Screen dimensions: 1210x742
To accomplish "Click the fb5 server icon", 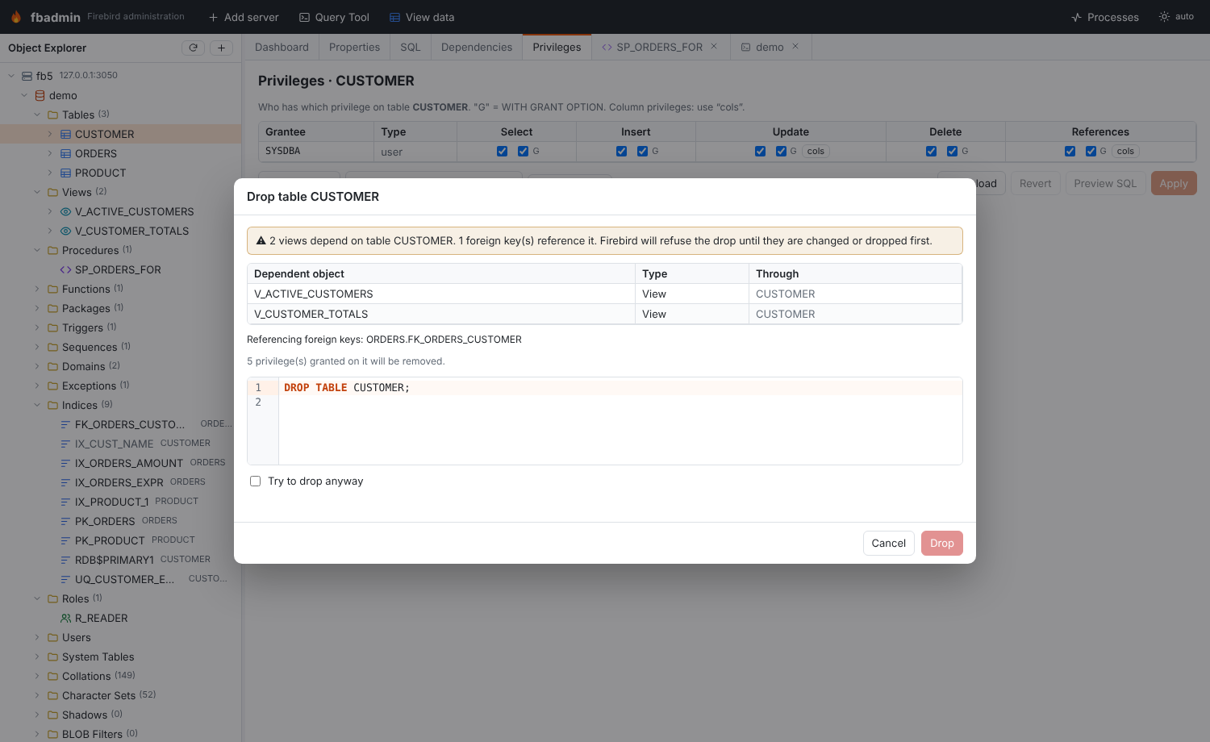I will [x=27, y=76].
